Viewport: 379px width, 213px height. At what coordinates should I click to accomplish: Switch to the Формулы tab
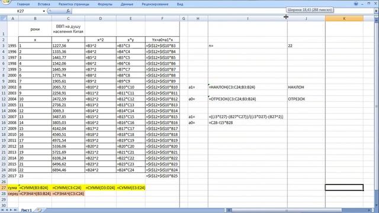105,4
